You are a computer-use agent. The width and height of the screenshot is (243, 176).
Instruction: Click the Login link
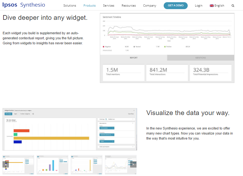198,6
